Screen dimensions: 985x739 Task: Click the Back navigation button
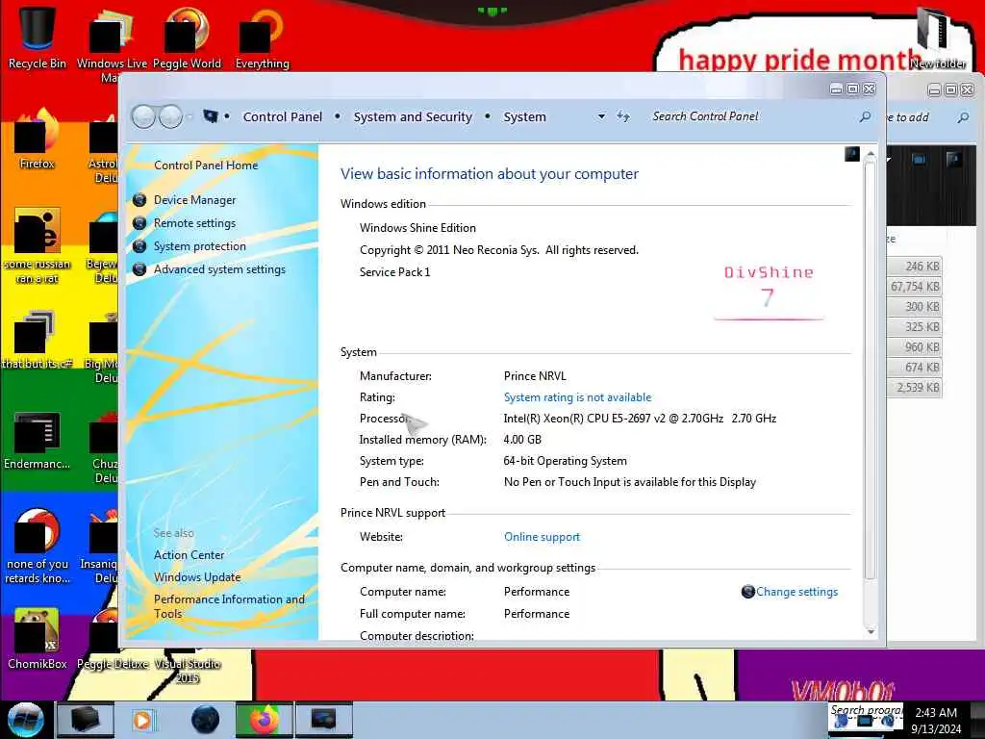[143, 116]
